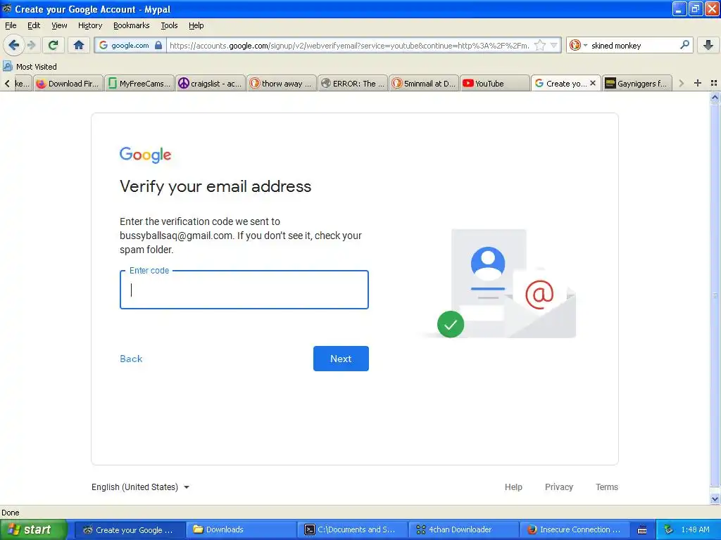Close the Create your Google Account tab
The width and height of the screenshot is (721, 540).
(x=593, y=83)
